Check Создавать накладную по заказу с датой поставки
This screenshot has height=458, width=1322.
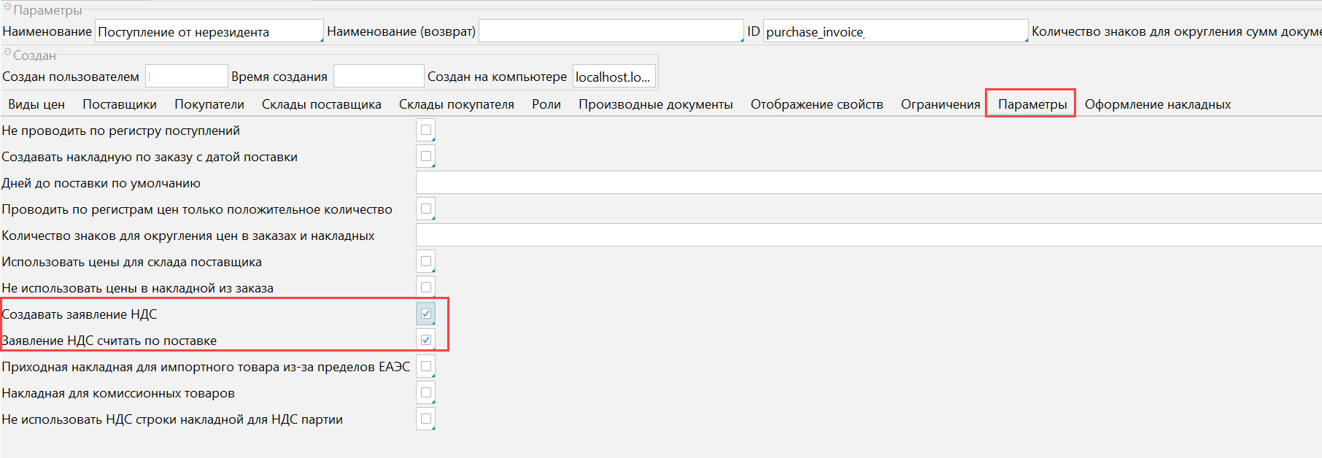coord(426,157)
